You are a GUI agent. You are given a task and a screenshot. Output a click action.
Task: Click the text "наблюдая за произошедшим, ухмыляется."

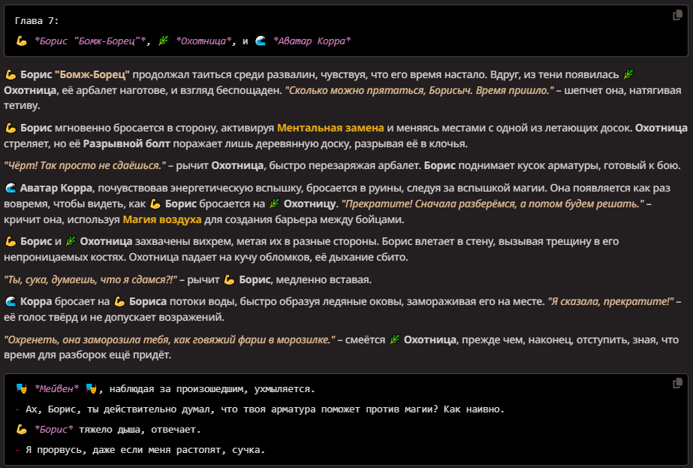[212, 389]
